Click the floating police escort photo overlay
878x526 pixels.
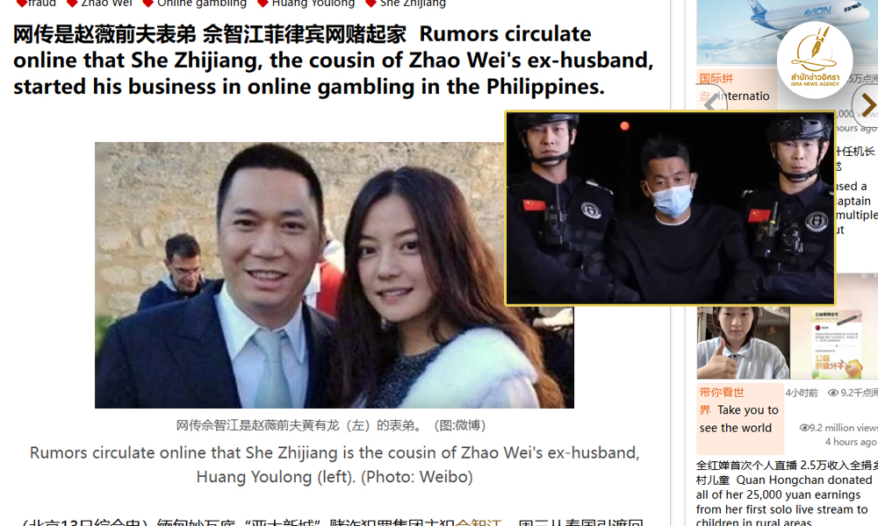(x=670, y=208)
